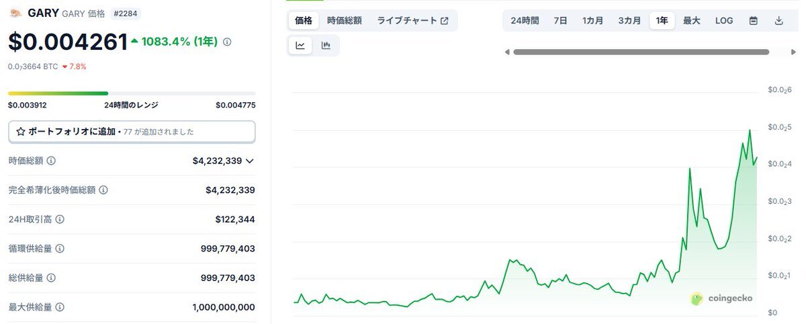The image size is (806, 324).
Task: Click the $0.004261 price
Action: [68, 42]
